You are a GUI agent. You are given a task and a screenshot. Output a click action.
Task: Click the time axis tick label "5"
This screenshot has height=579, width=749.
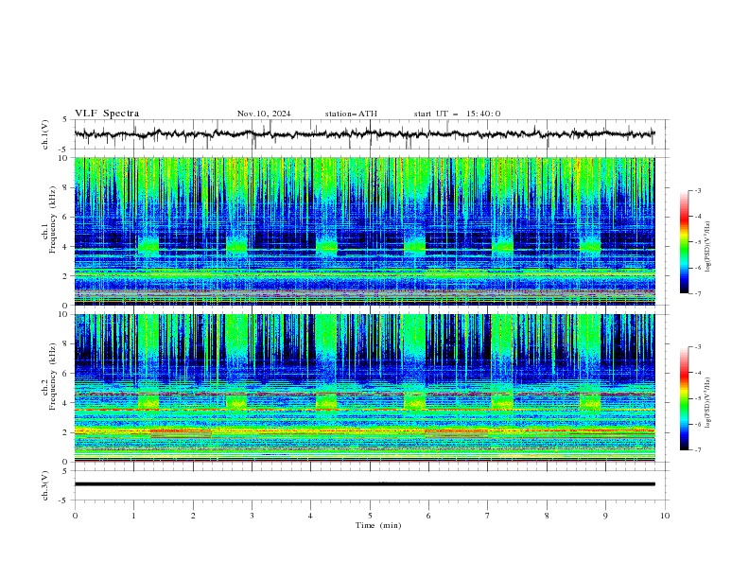tap(370, 516)
